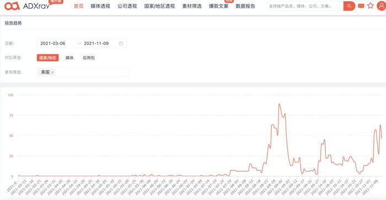This screenshot has width=386, height=200.
Task: Select the 应用包 comparison filter
Action: (89, 58)
